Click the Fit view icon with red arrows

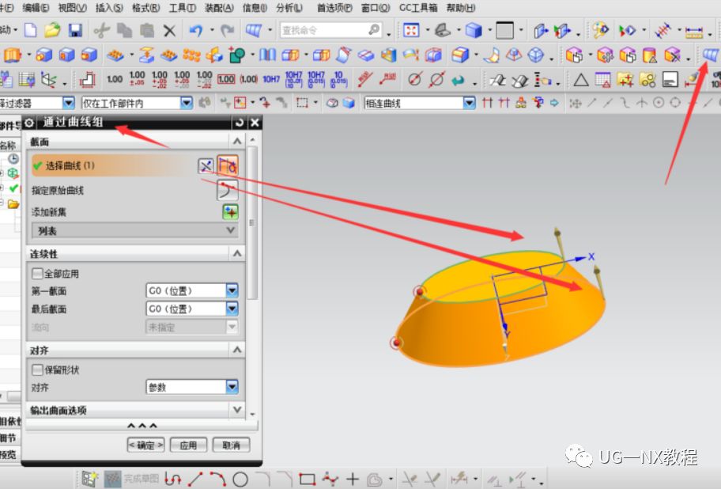click(411, 31)
